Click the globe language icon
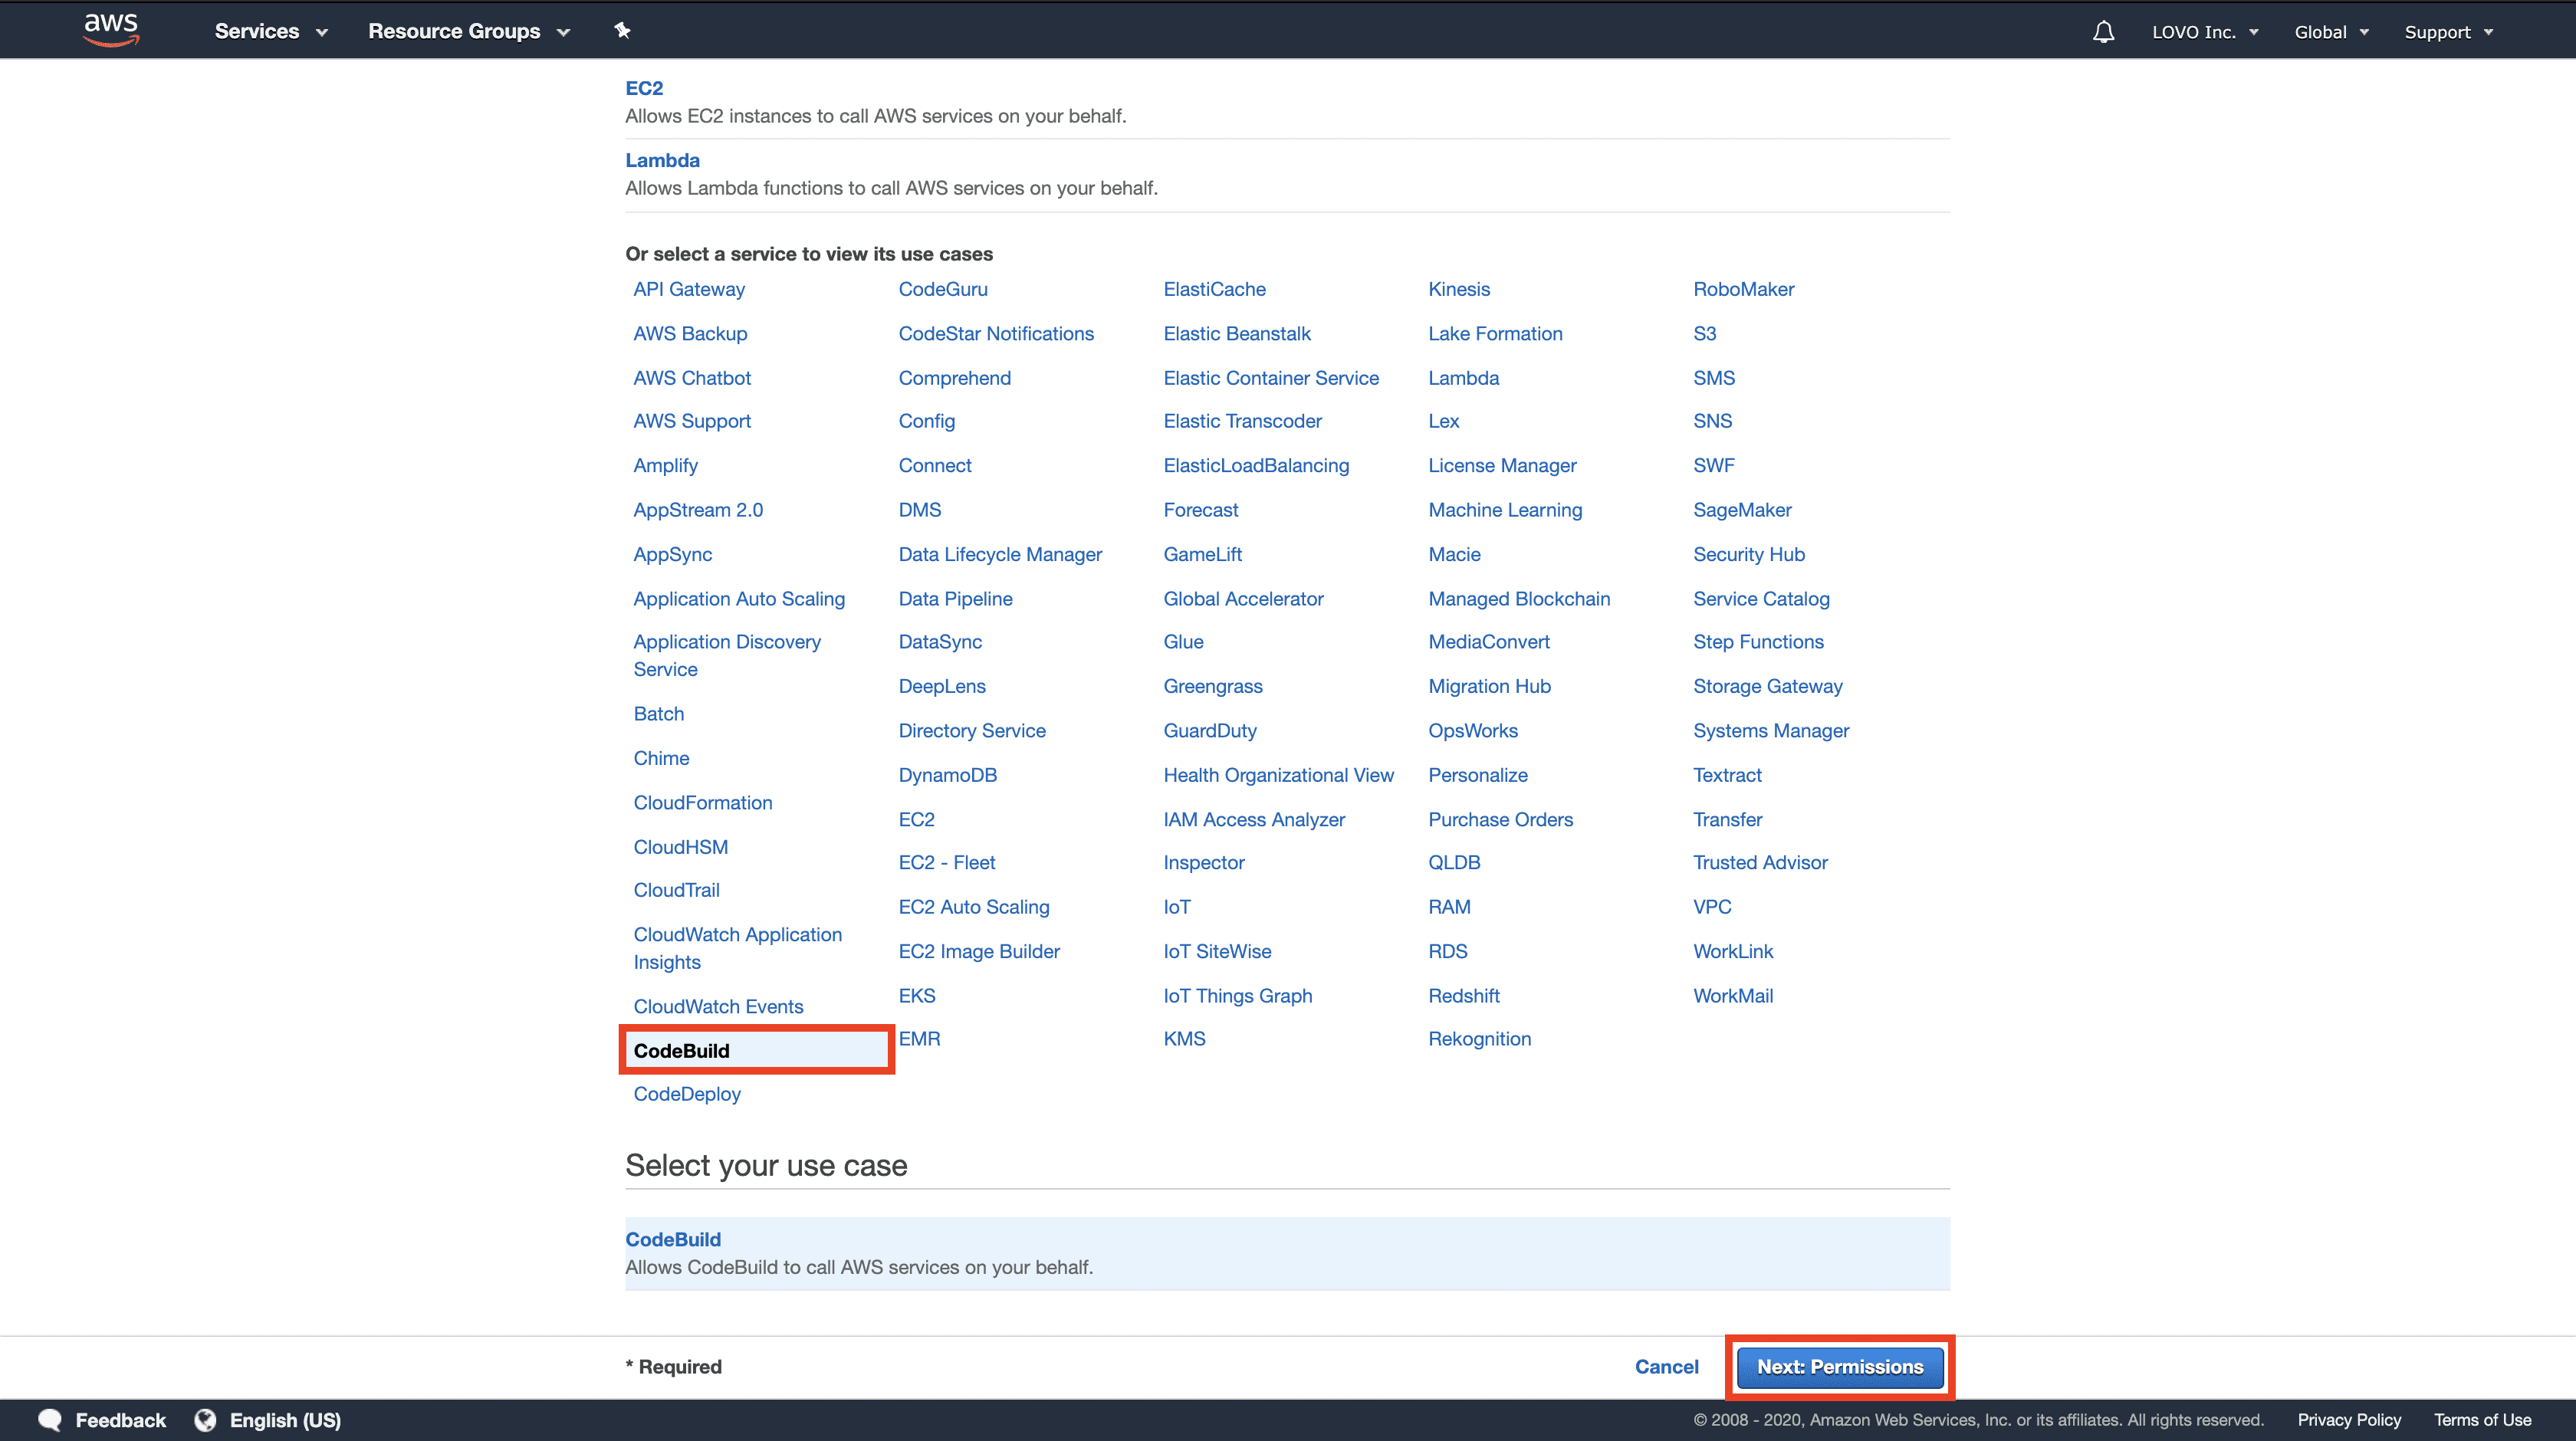 pyautogui.click(x=205, y=1419)
